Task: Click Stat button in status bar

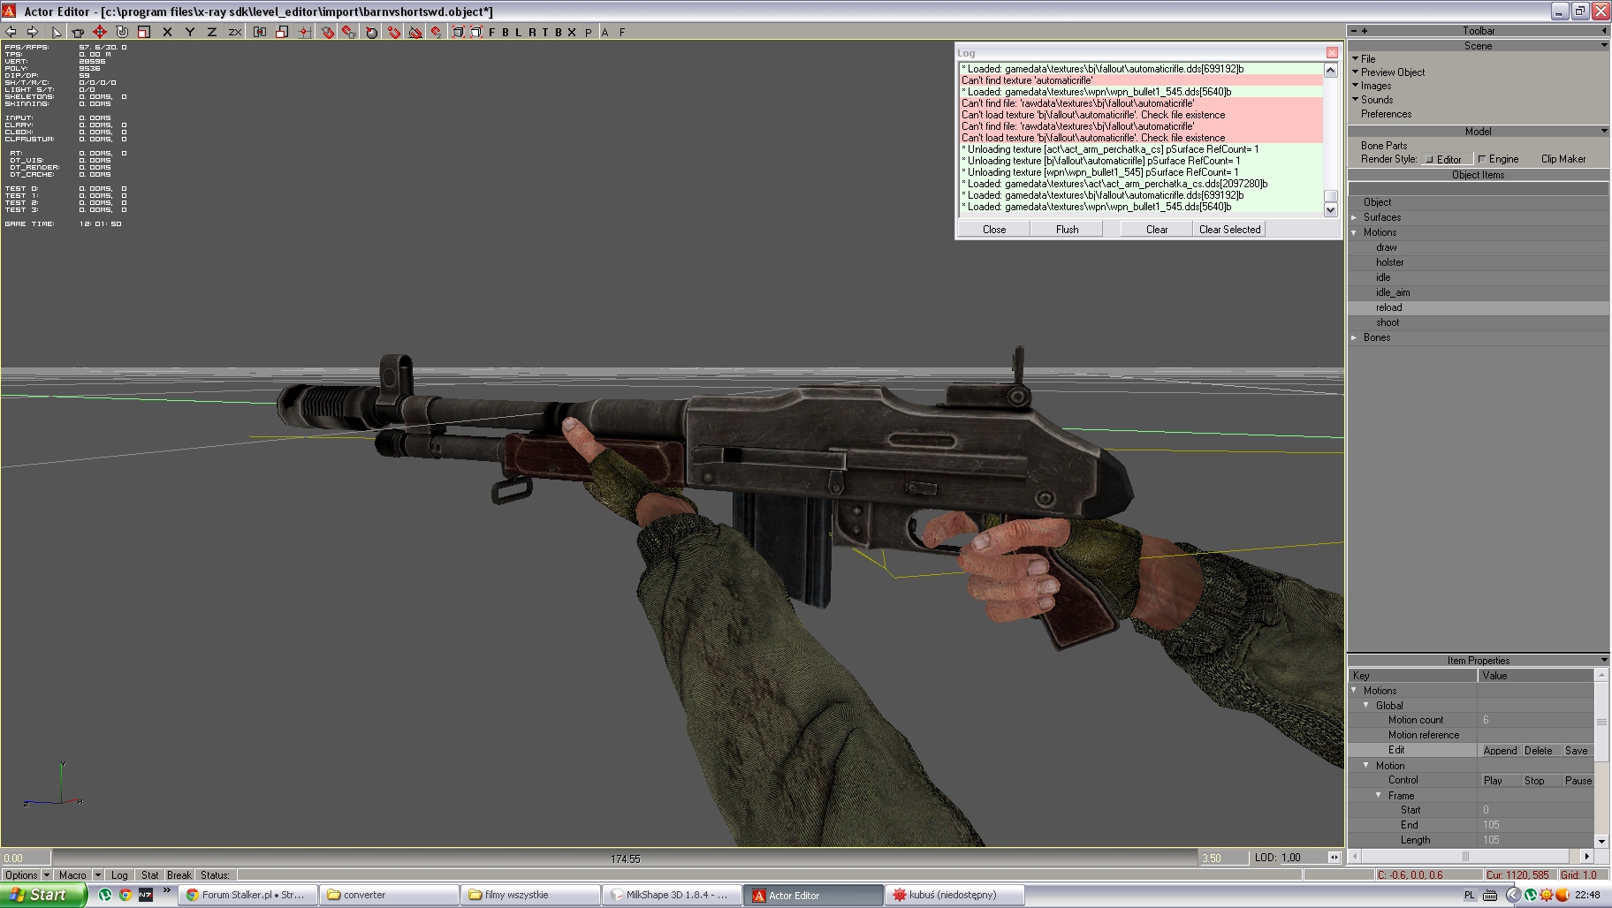Action: (150, 875)
